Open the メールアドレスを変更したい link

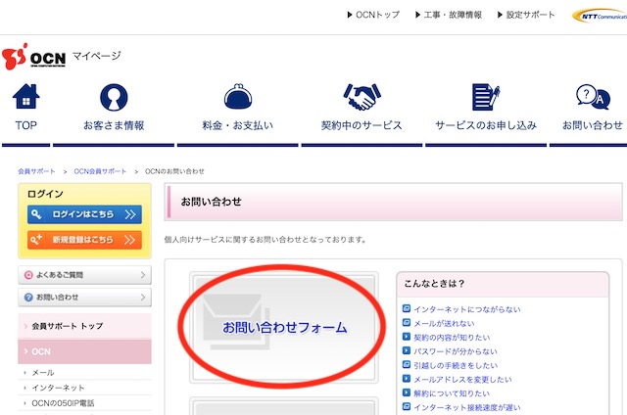(462, 379)
